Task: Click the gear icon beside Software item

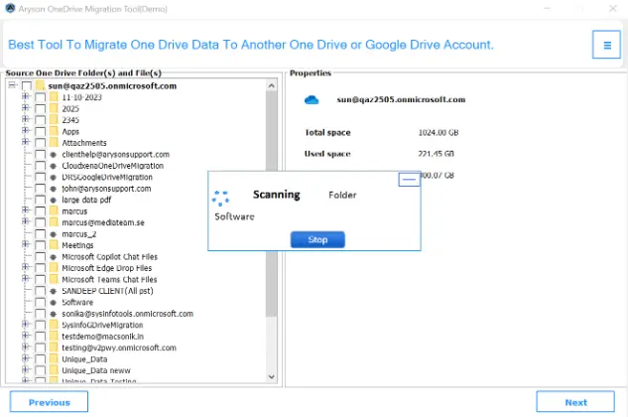Action: pyautogui.click(x=54, y=302)
